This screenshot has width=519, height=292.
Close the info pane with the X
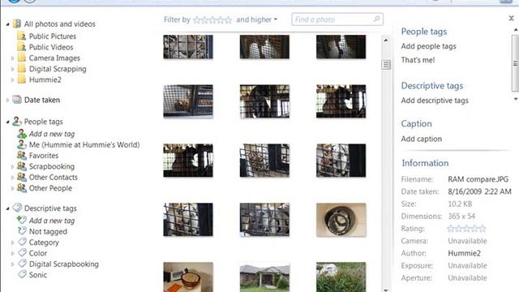coord(511,19)
